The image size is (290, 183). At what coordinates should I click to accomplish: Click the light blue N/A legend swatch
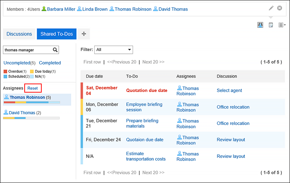coord(32,76)
